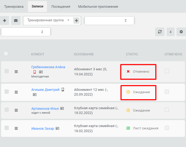Image resolution: width=186 pixels, height=147 pixels.
Task: Click ID card icon next to Иванов Захар
Action: 57,128
